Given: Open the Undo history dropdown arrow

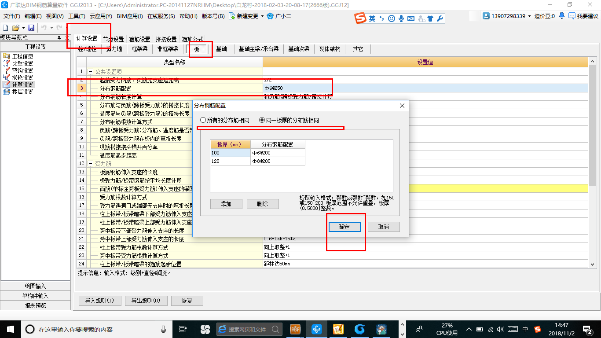Looking at the screenshot, I should pos(52,28).
